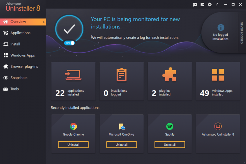The image size is (246, 164).
Task: Click the home icon beside Overview
Action: [6, 22]
